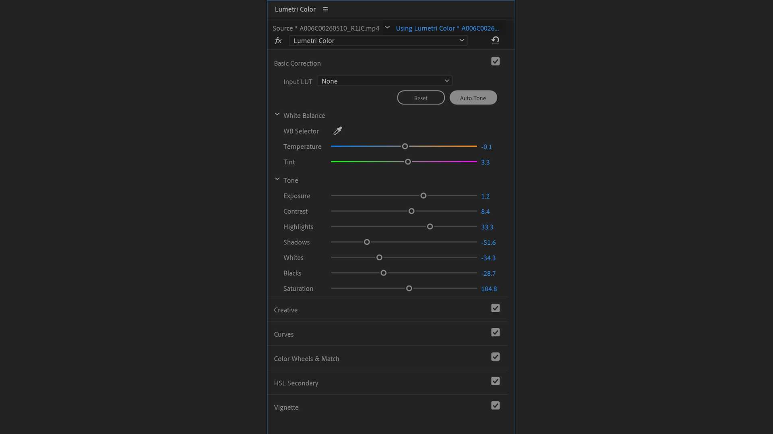Click the Reset button
This screenshot has width=773, height=434.
click(x=421, y=98)
